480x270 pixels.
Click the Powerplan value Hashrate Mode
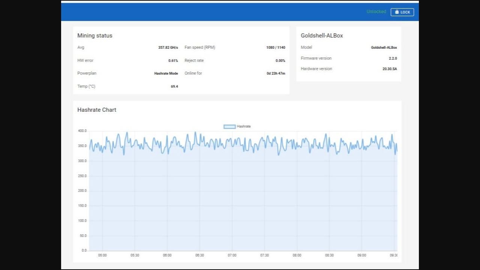click(166, 73)
